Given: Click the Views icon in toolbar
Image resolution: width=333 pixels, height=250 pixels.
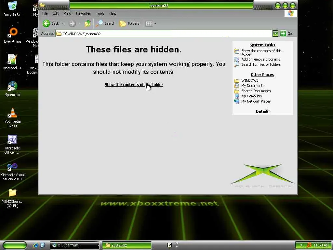Looking at the screenshot, I should pyautogui.click(x=149, y=23).
